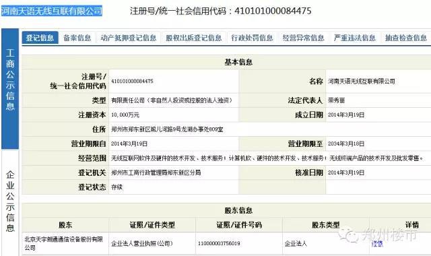
Task: Open the shareholder 详情 link
Action: [377, 244]
